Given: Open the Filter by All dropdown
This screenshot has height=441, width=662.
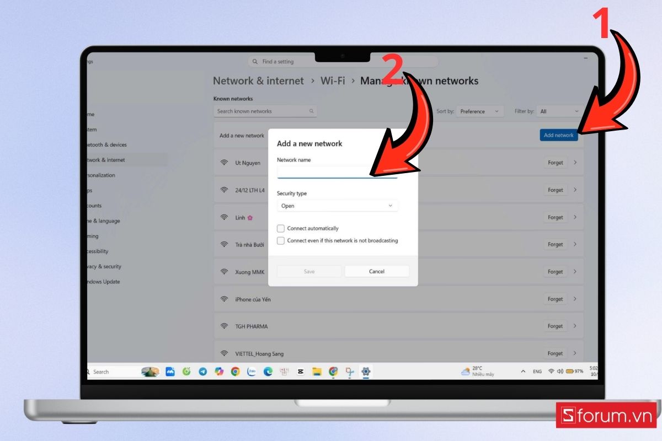Looking at the screenshot, I should (x=559, y=111).
